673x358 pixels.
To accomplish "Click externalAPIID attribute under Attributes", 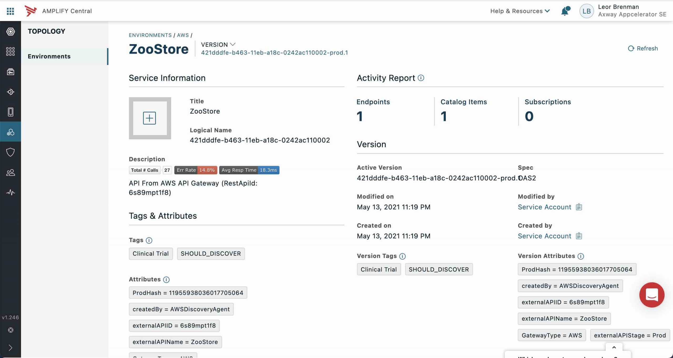I will tap(174, 325).
